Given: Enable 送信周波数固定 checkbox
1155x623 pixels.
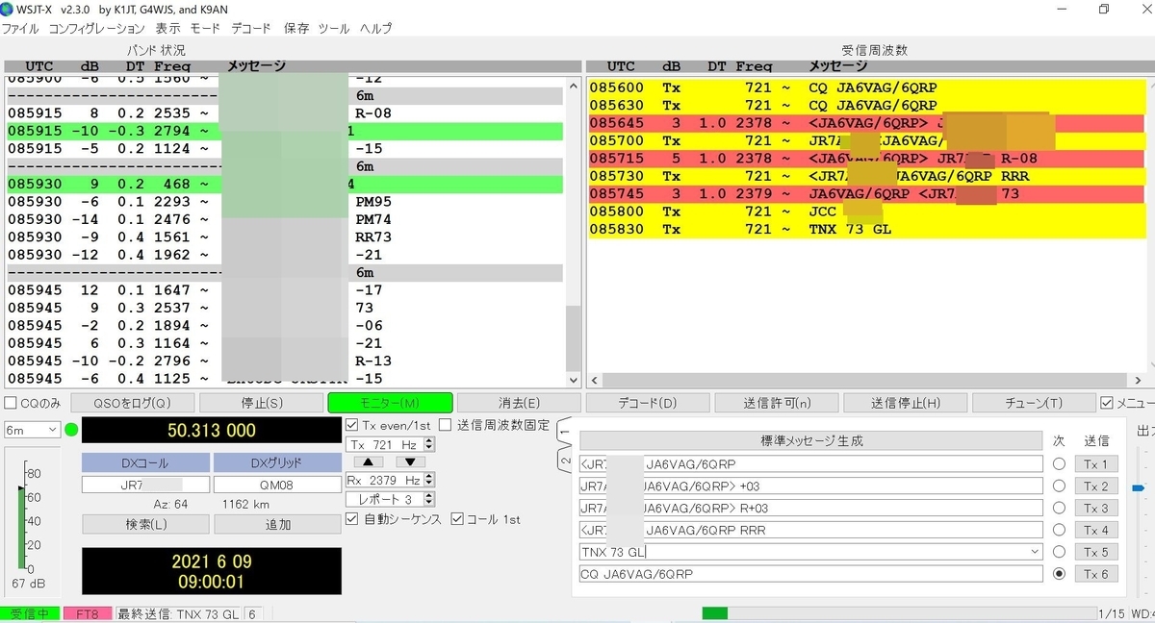Looking at the screenshot, I should click(x=446, y=424).
